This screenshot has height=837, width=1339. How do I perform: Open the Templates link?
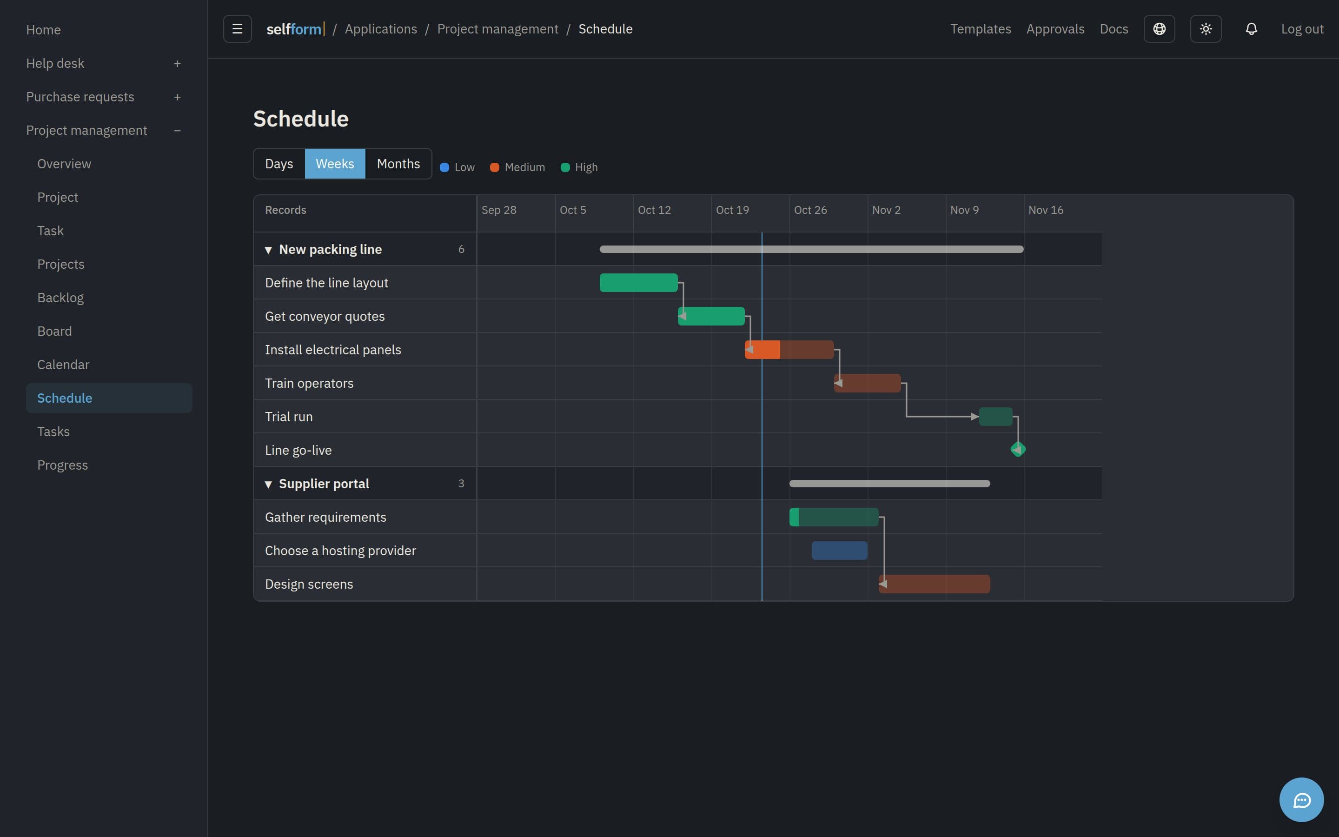coord(981,29)
